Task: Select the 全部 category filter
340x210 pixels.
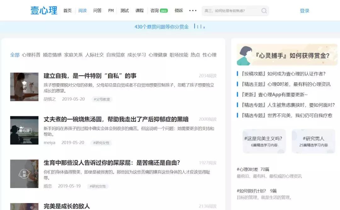Action: pos(14,54)
